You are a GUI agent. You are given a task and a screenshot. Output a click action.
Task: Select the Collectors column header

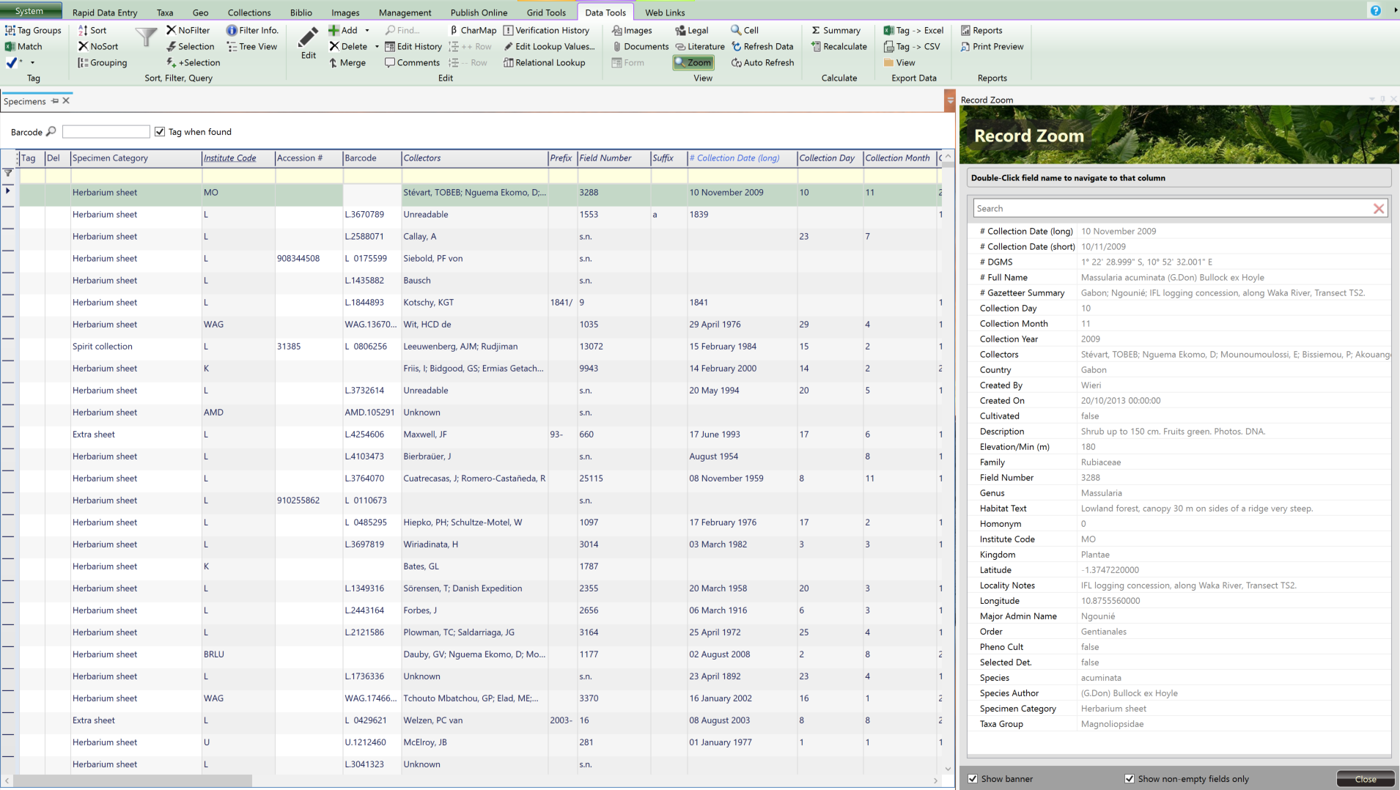(x=475, y=158)
